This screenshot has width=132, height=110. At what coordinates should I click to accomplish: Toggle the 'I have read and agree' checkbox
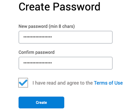tap(23, 83)
